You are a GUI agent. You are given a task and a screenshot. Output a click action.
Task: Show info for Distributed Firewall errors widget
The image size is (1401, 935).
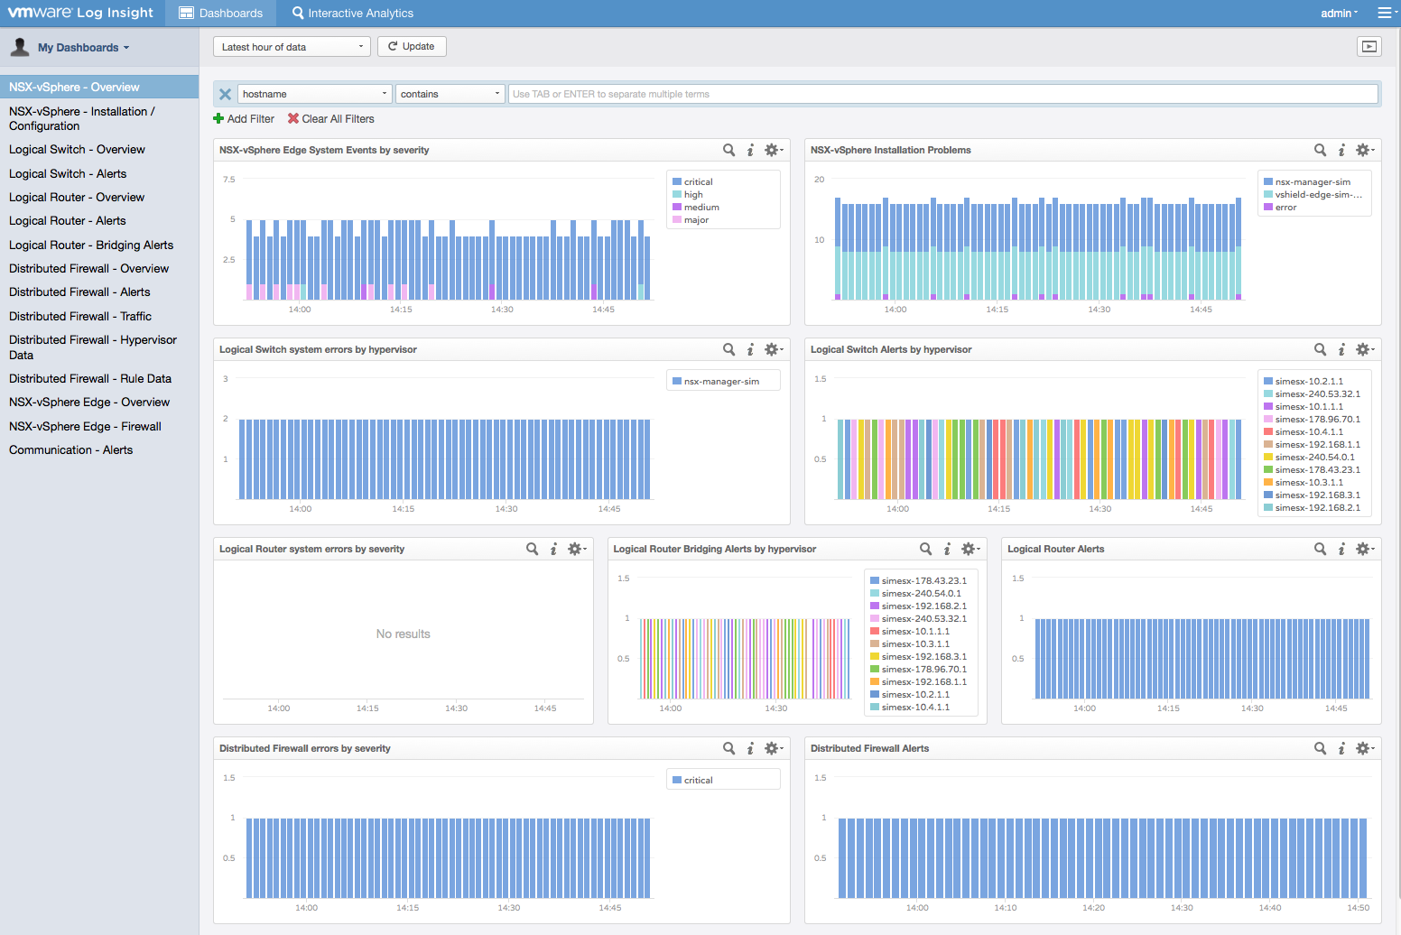pyautogui.click(x=750, y=748)
